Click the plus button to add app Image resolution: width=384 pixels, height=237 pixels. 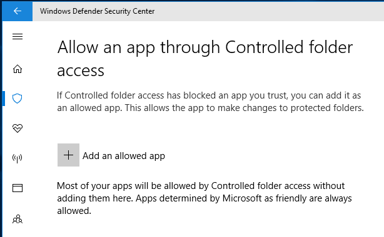coord(68,155)
